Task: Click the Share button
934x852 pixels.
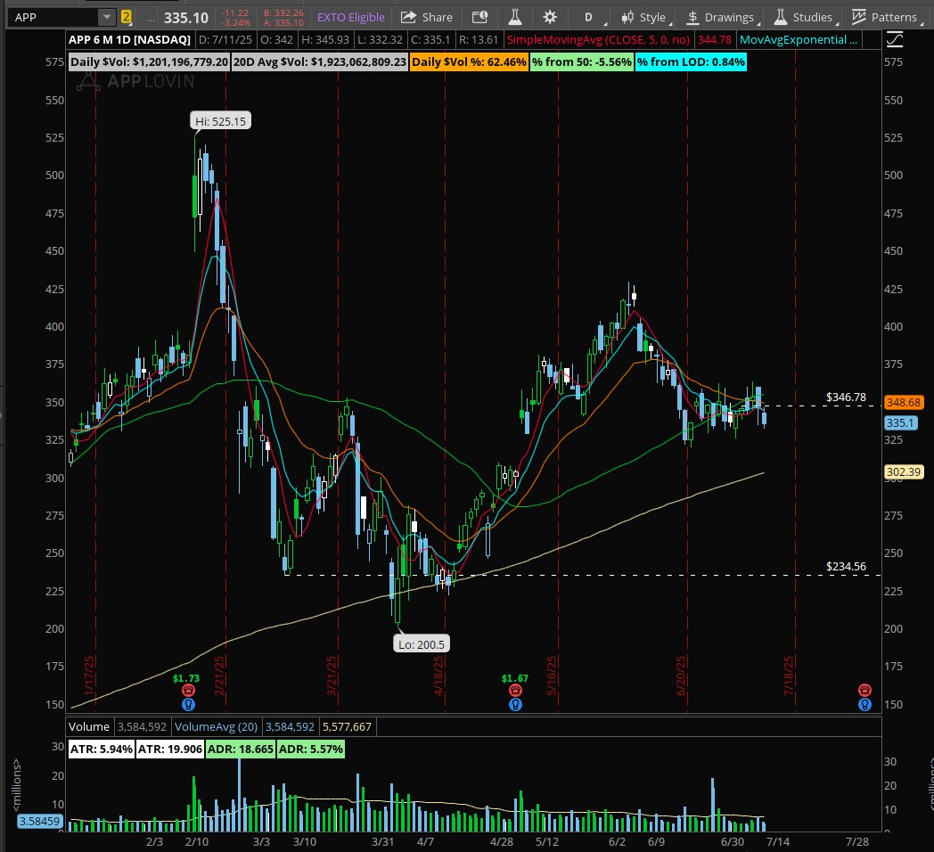Action: 427,17
